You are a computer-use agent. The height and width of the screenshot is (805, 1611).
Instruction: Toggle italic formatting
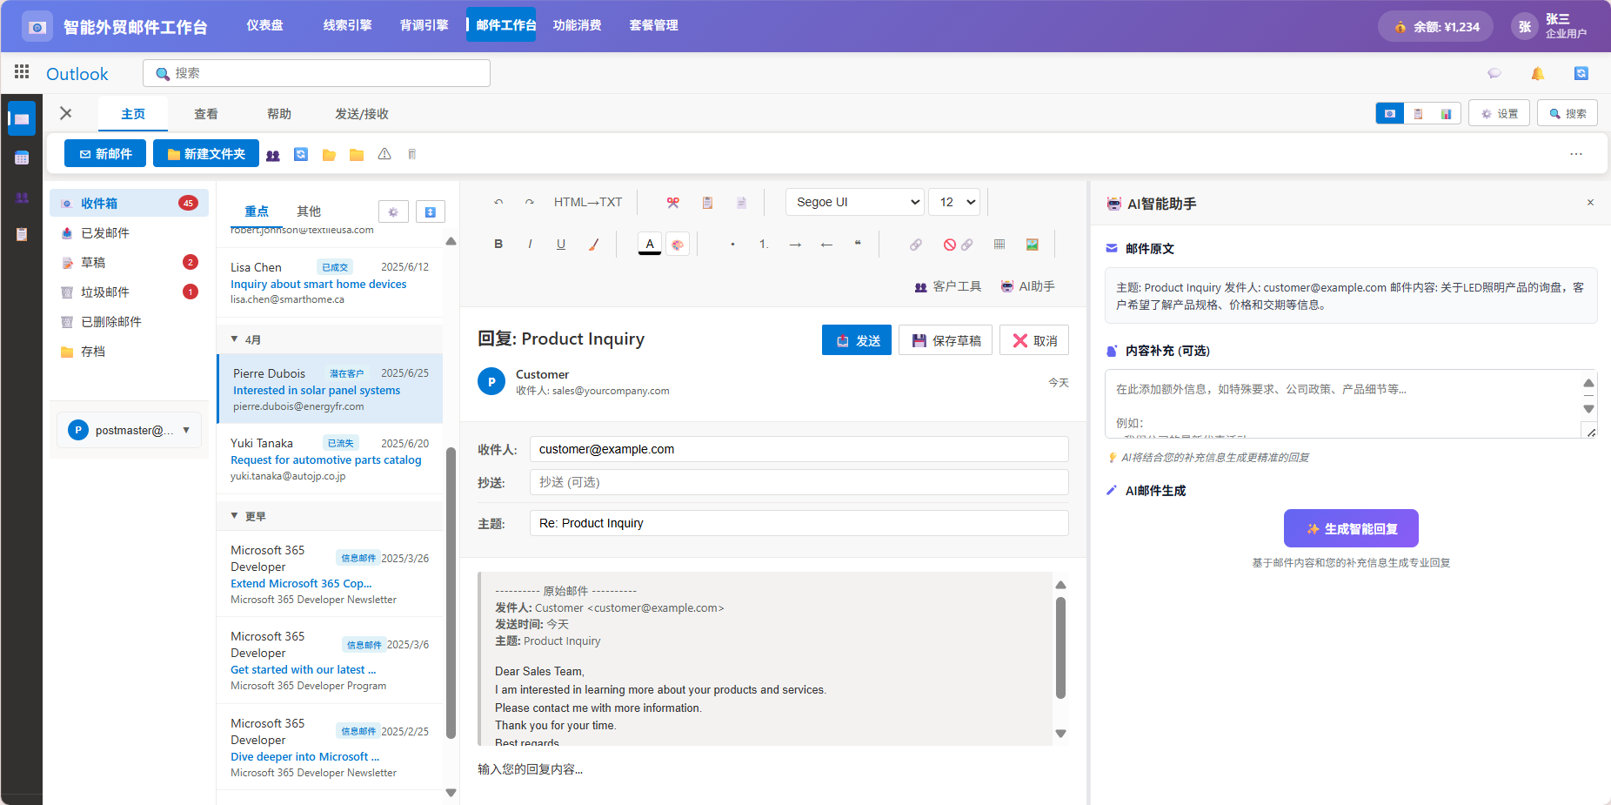(530, 245)
